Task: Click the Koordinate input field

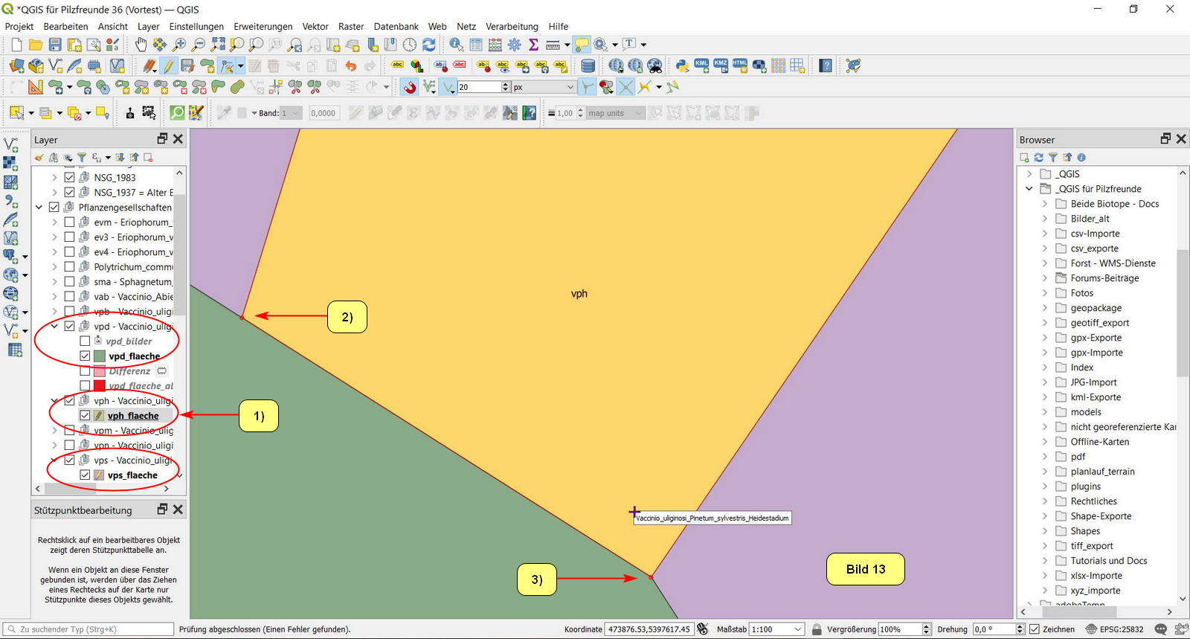Action: [649, 629]
